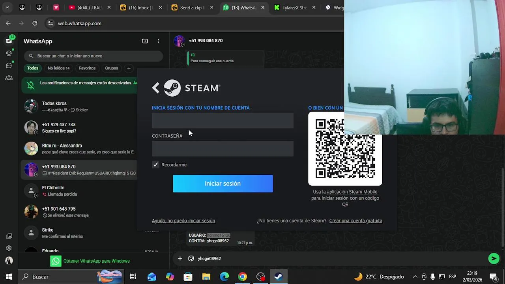Reload the browser page
Image resolution: width=505 pixels, height=284 pixels.
click(35, 23)
